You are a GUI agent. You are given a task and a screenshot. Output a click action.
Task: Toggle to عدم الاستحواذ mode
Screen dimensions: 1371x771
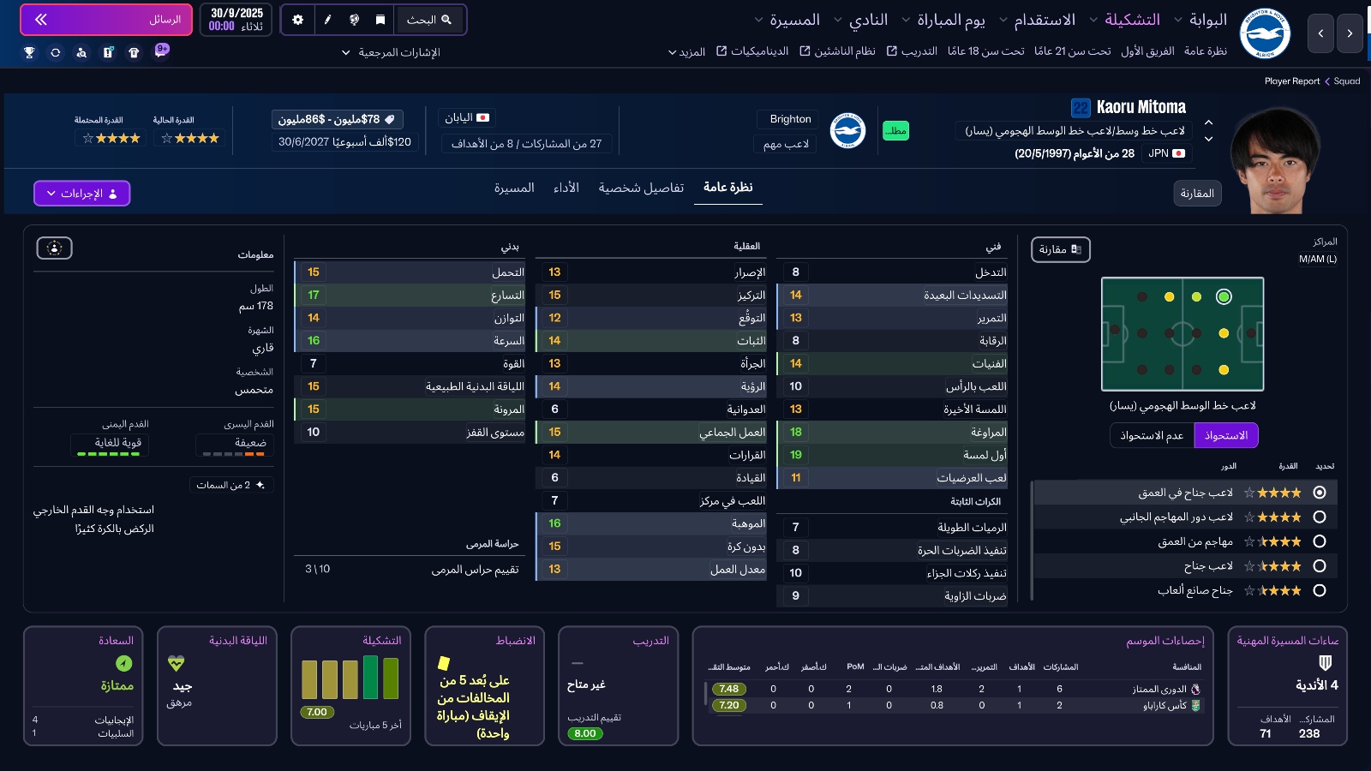coord(1151,435)
